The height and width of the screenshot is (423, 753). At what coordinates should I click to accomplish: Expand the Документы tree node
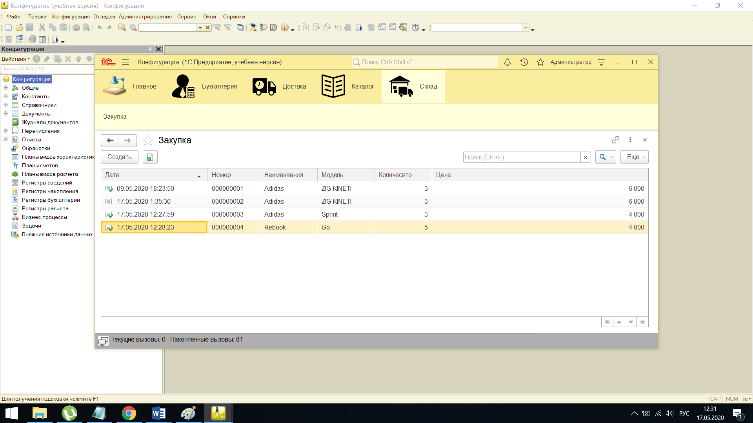pos(5,114)
